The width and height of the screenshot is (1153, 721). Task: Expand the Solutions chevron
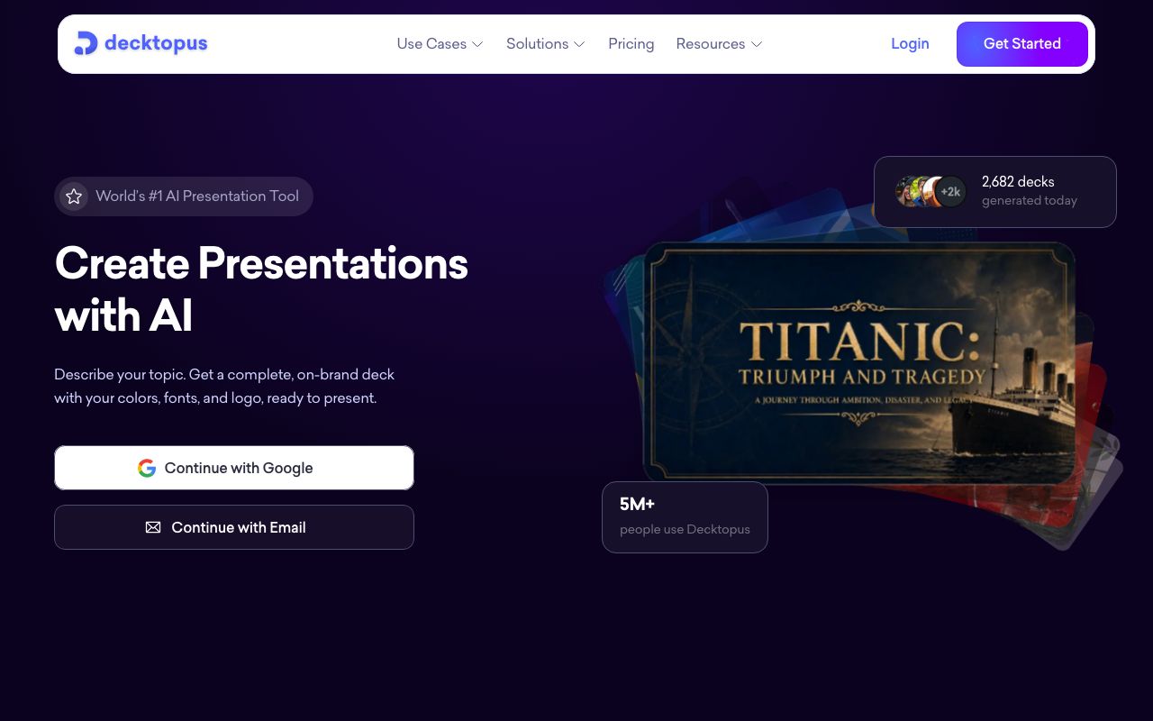click(579, 44)
